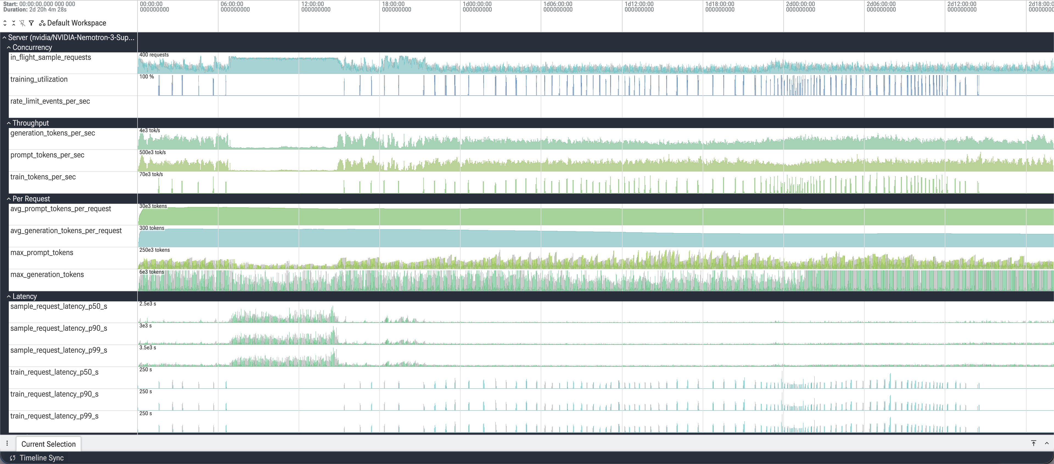Select the train_request_latency_p99_s track
1054x464 pixels.
[x=54, y=416]
